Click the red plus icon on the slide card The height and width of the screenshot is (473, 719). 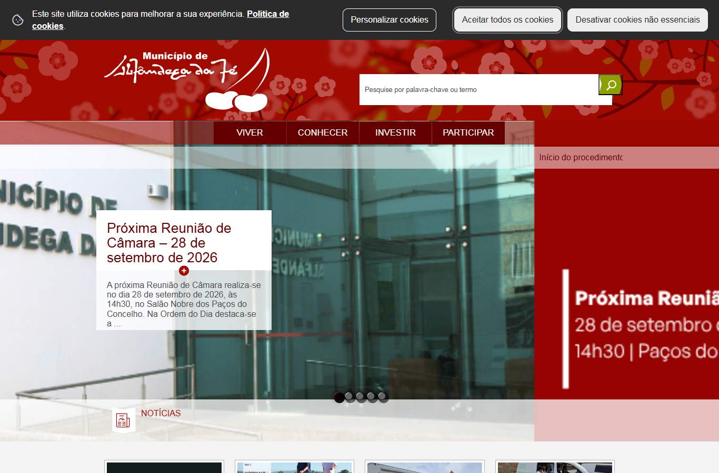(184, 271)
